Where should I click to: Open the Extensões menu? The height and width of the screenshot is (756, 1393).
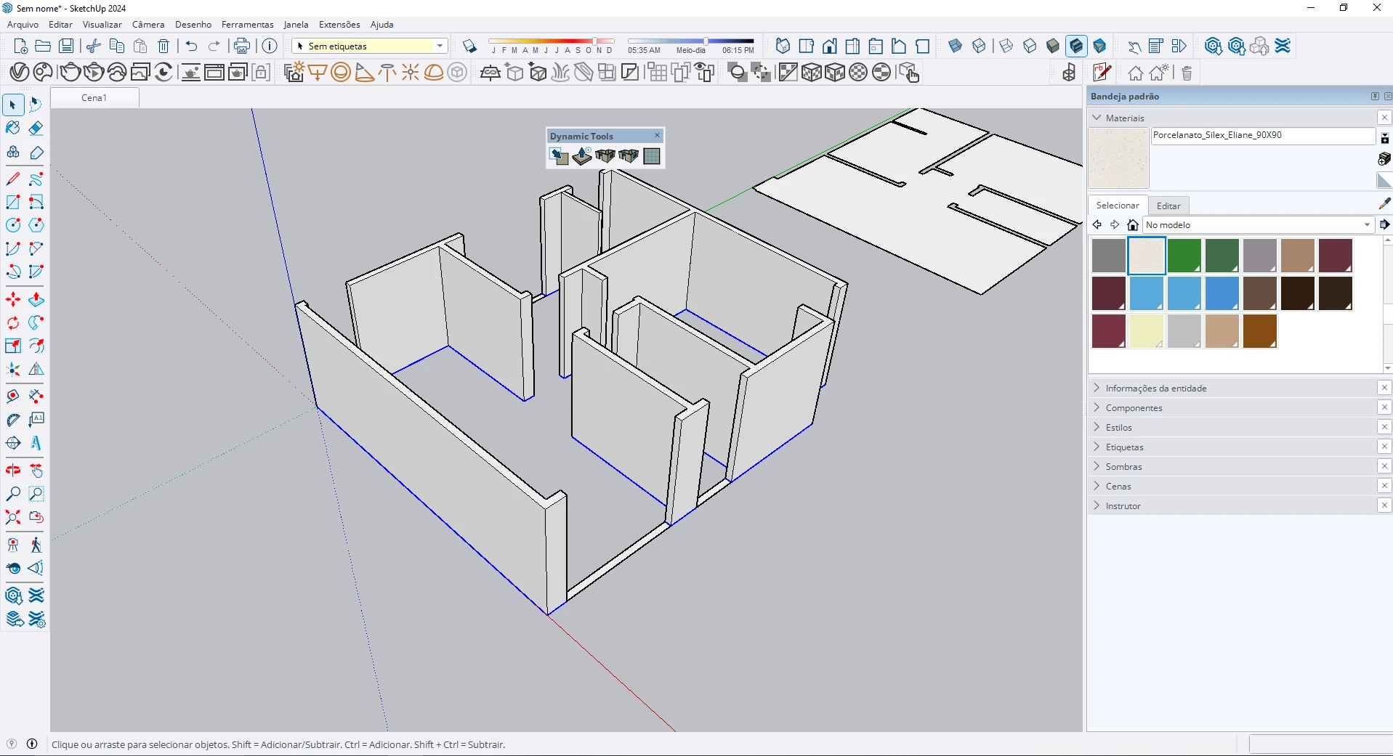pyautogui.click(x=339, y=24)
